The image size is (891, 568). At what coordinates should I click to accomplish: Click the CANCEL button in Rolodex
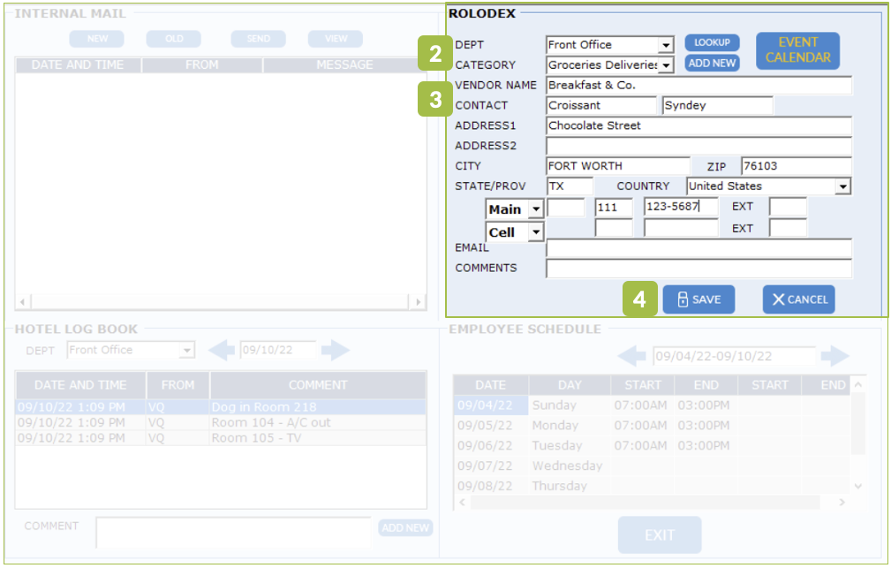tap(798, 299)
